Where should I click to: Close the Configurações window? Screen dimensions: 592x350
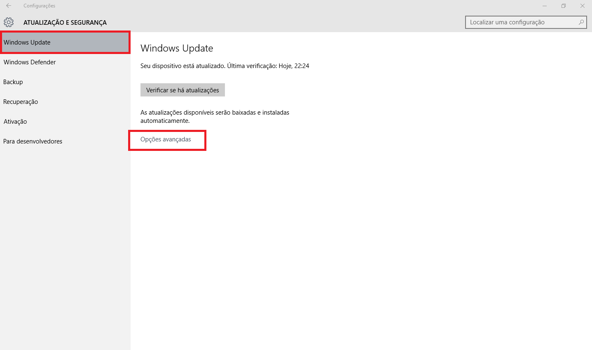click(x=583, y=6)
